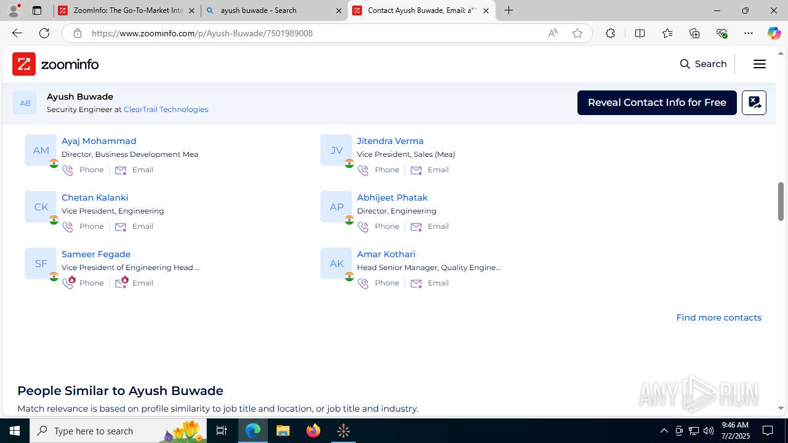The height and width of the screenshot is (443, 788).
Task: Open Collections panel
Action: pos(694,33)
